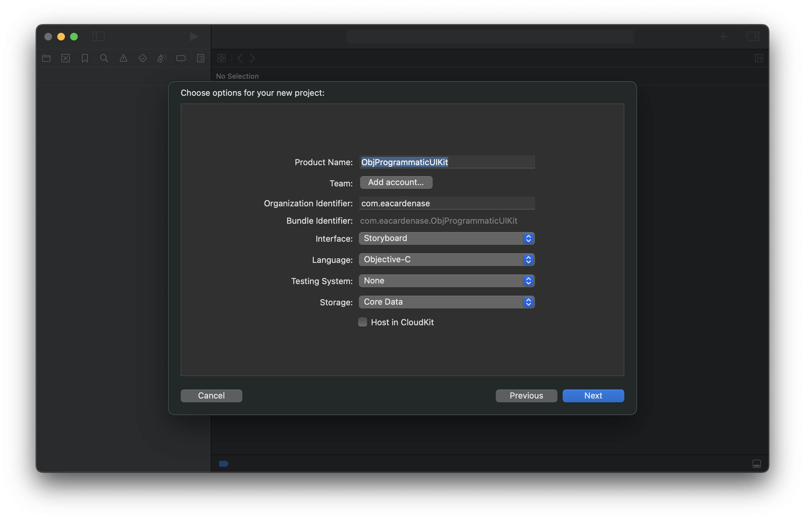Screen dimensions: 805x520
Task: Select the source control navigator icon
Action: coord(66,58)
